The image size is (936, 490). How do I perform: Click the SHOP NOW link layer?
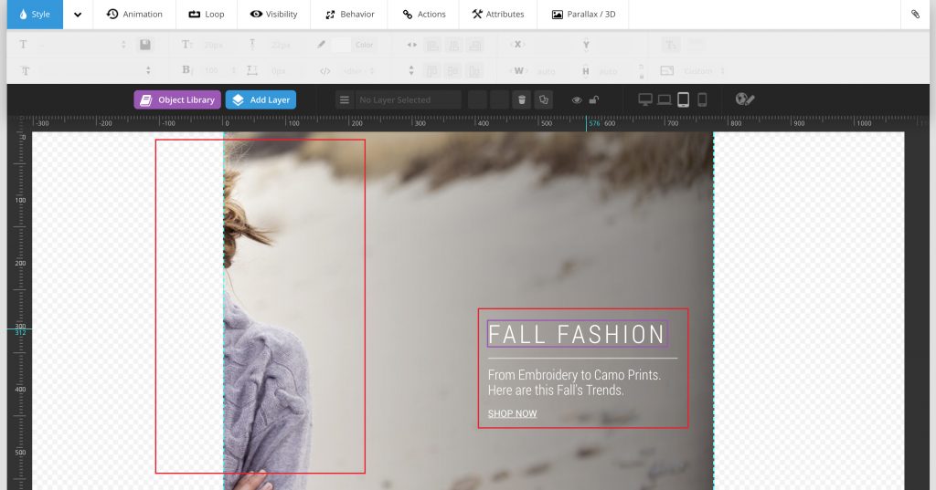tap(512, 414)
